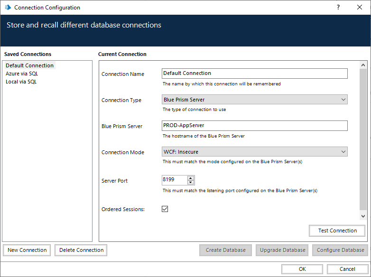This screenshot has height=277, width=371.
Task: Choose Local via SQL connection
Action: pyautogui.click(x=21, y=82)
